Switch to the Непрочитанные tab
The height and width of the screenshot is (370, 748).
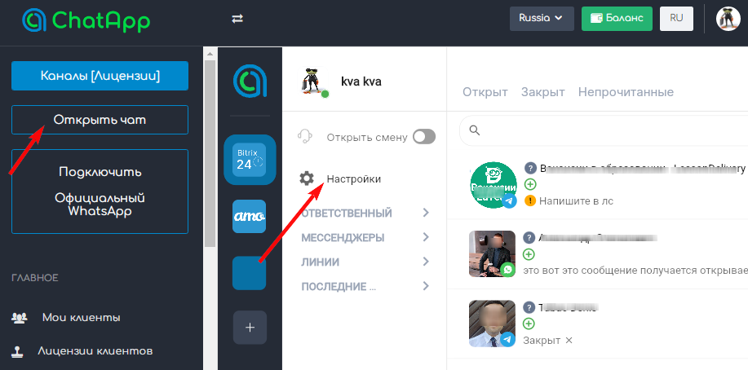(x=626, y=92)
